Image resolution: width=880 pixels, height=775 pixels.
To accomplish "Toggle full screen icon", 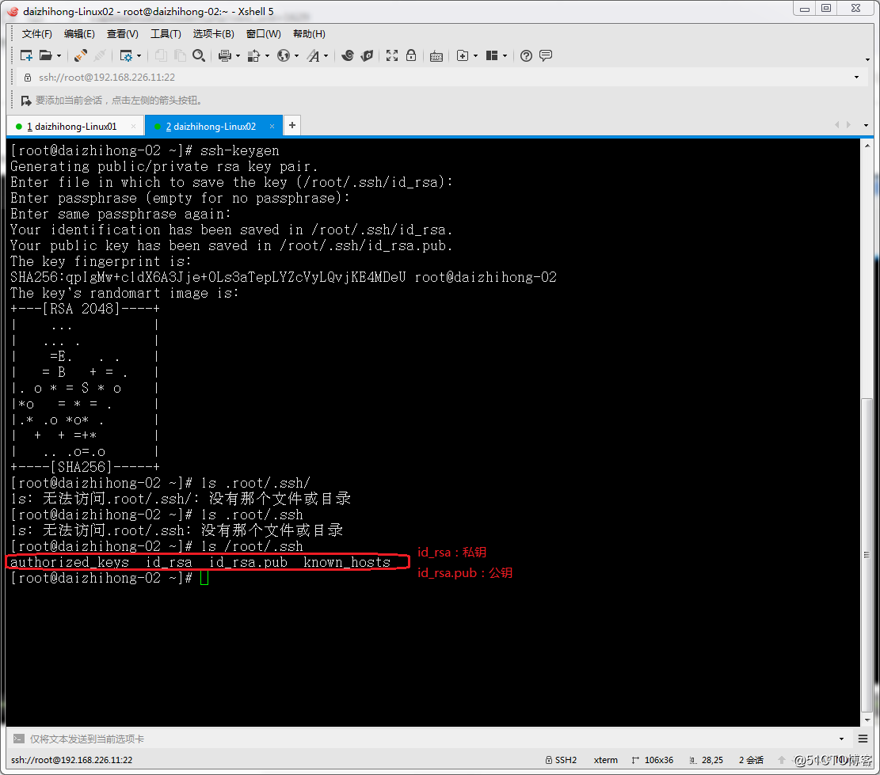I will 392,55.
